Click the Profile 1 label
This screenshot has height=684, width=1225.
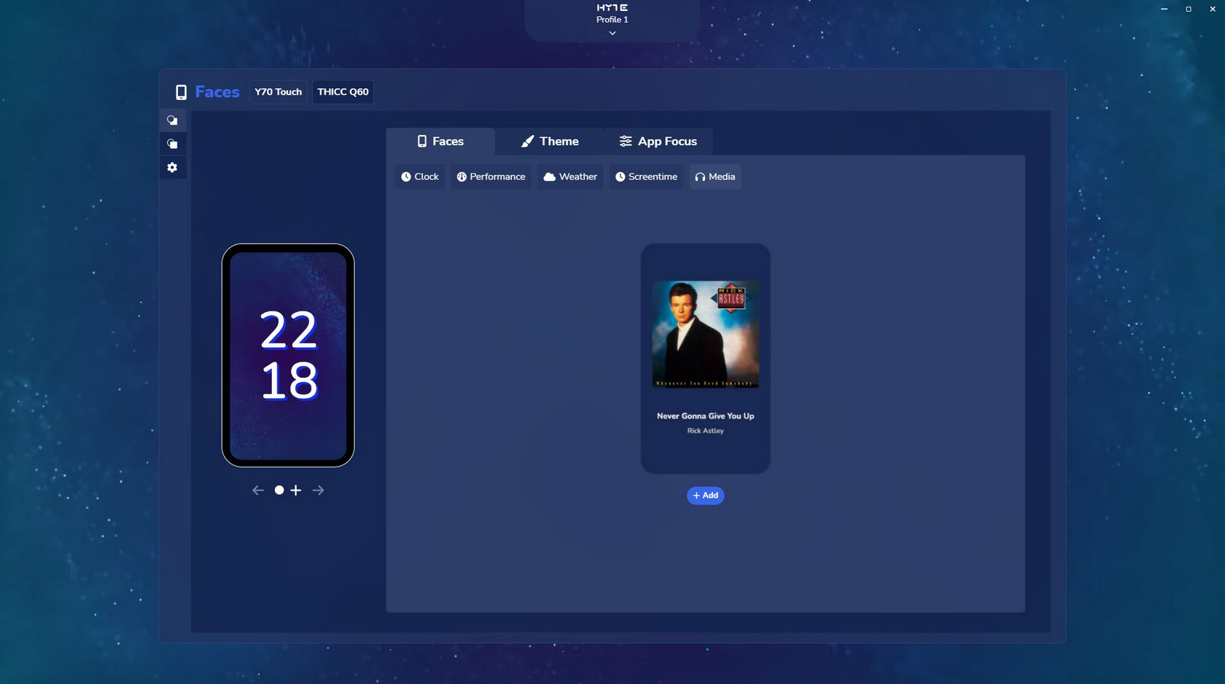pyautogui.click(x=612, y=20)
